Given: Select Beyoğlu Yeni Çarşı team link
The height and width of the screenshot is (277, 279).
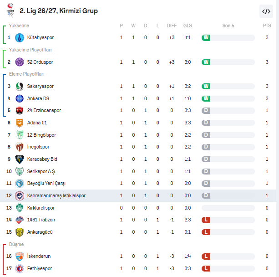Looking at the screenshot, I should (x=46, y=184).
